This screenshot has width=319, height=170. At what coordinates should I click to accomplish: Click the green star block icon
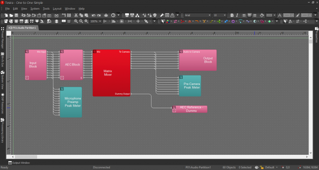[270, 21]
